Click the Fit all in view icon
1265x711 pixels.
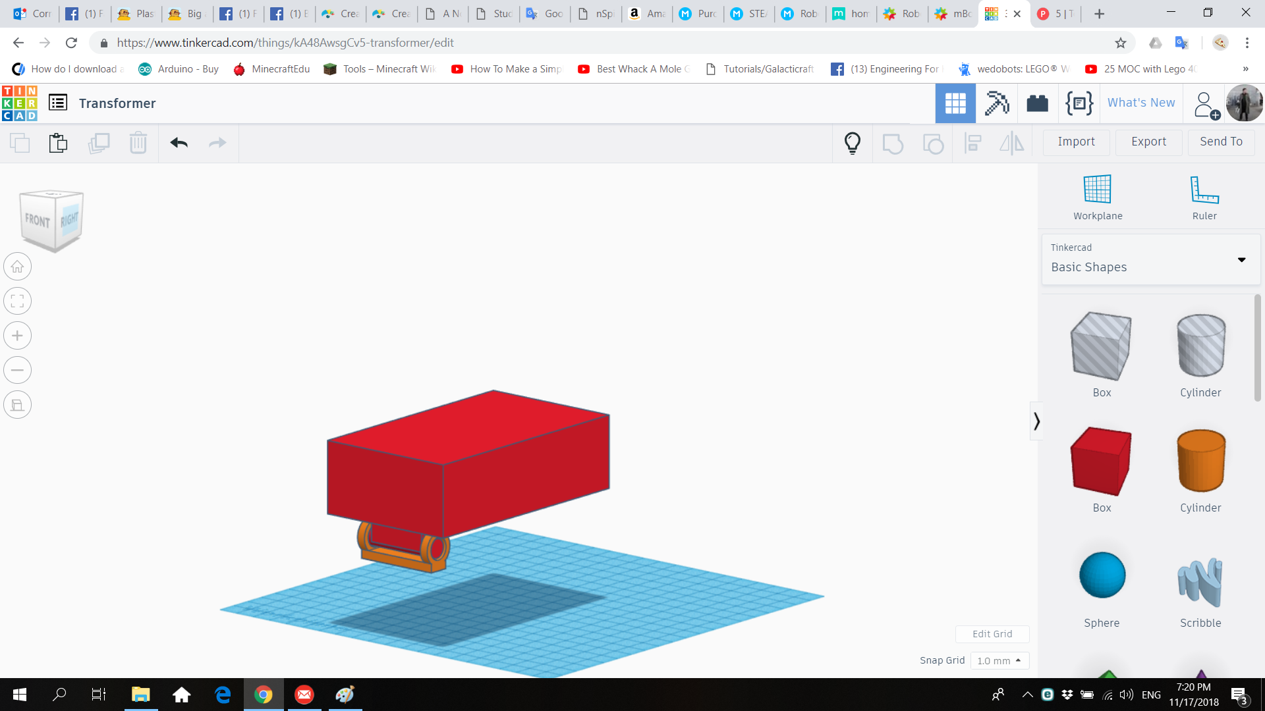18,302
